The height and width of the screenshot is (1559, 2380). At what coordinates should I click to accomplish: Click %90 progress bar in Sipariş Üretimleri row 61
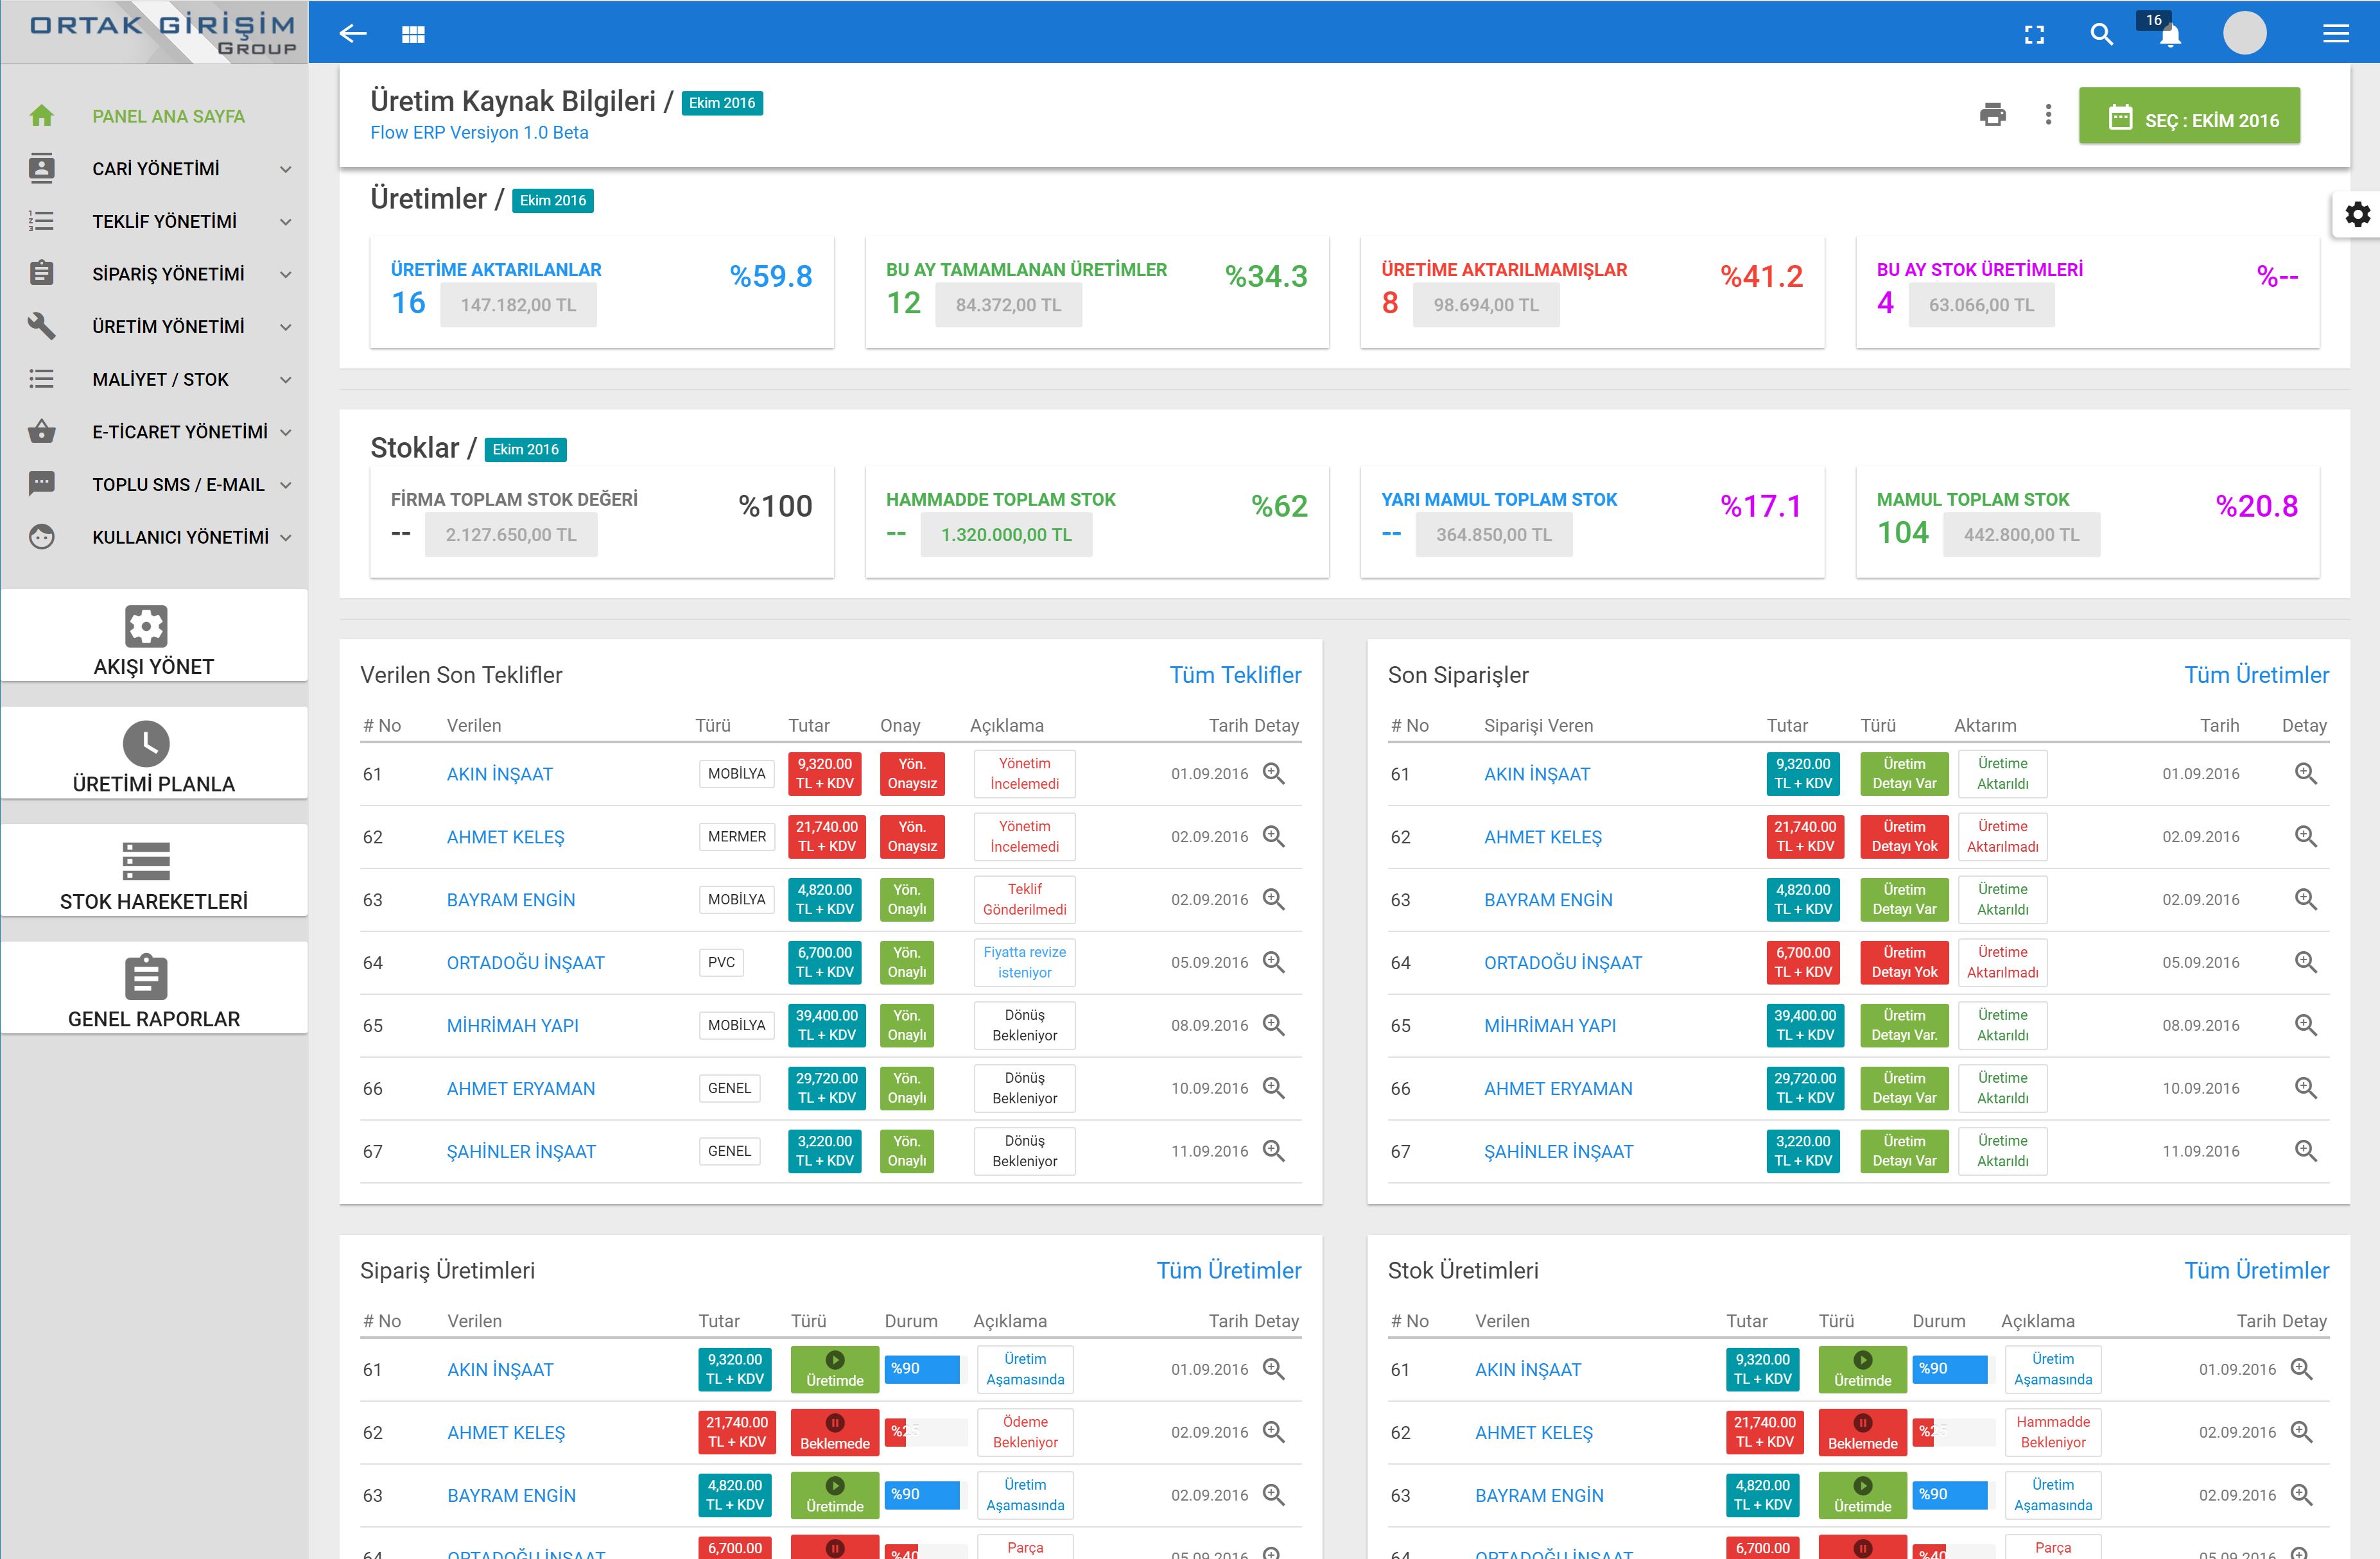click(923, 1369)
